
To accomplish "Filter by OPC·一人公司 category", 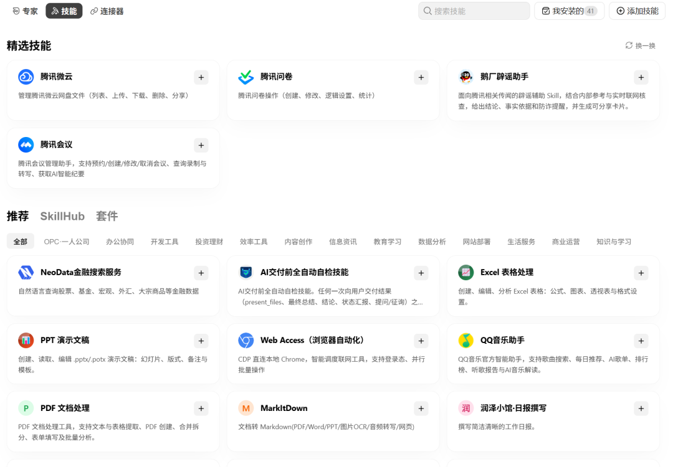I will coord(67,242).
